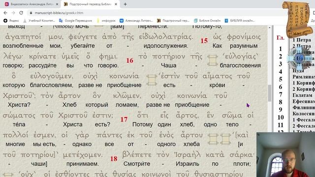Click the second scroll icon before [καὶ in verse 17
The height and width of the screenshot is (177, 315).
click(x=225, y=139)
